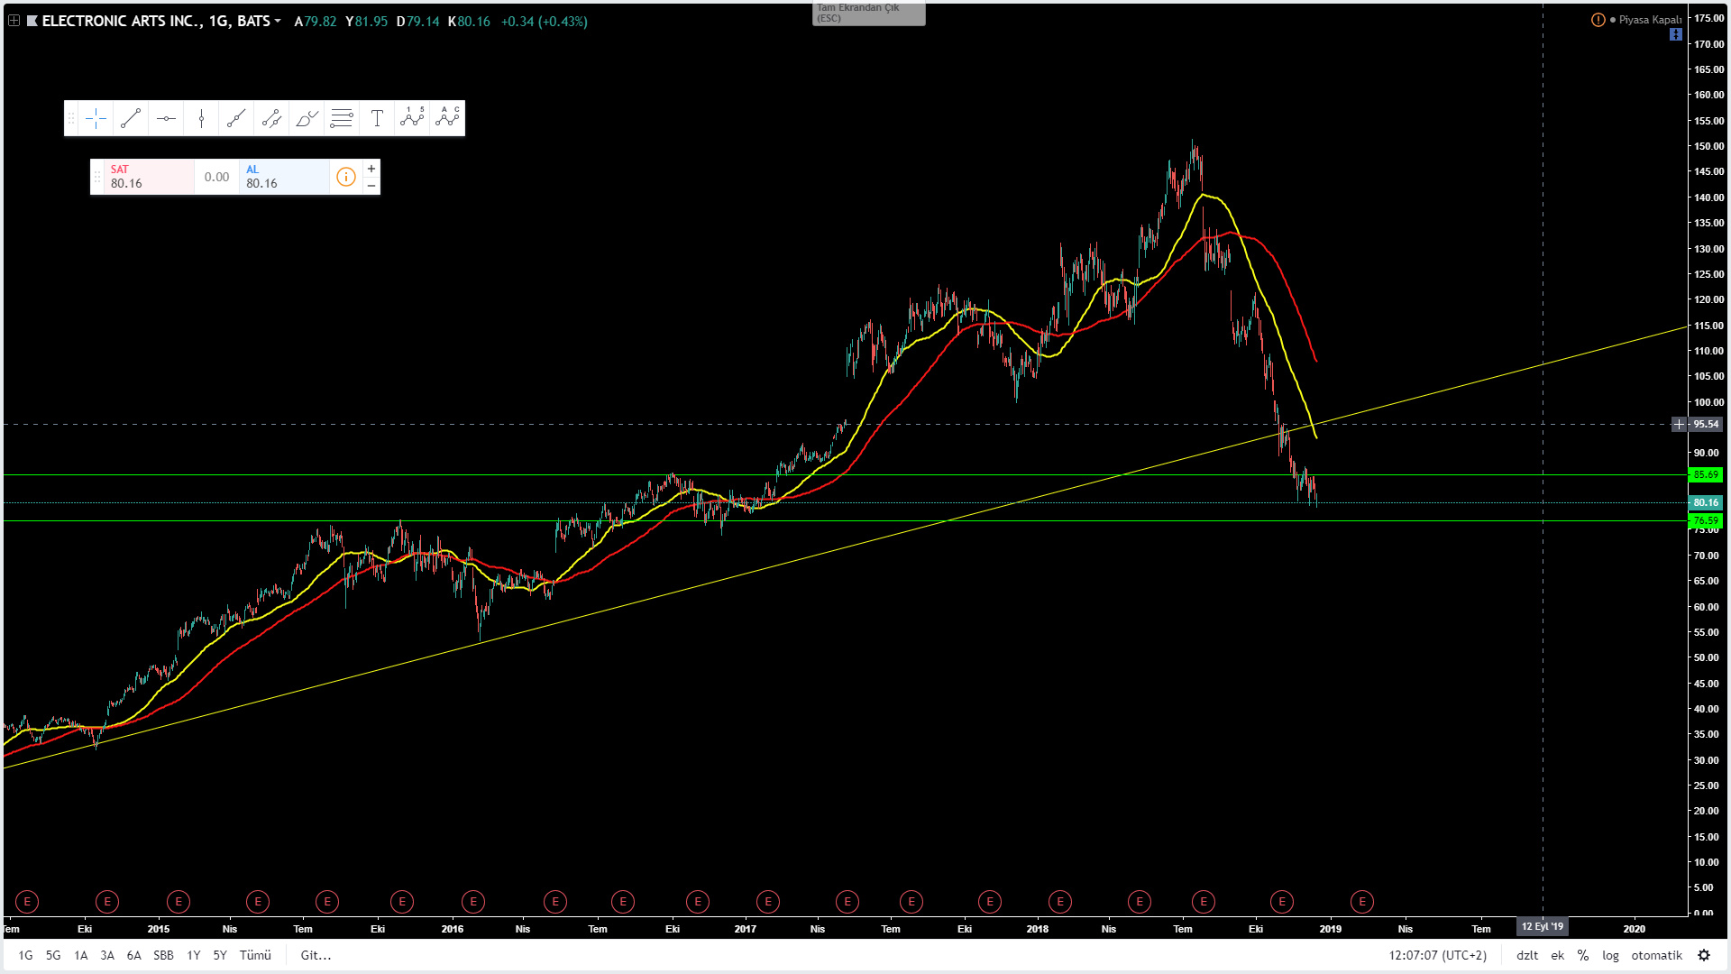Image resolution: width=1731 pixels, height=974 pixels.
Task: Open symbol dropdown next to BATS
Action: (278, 21)
